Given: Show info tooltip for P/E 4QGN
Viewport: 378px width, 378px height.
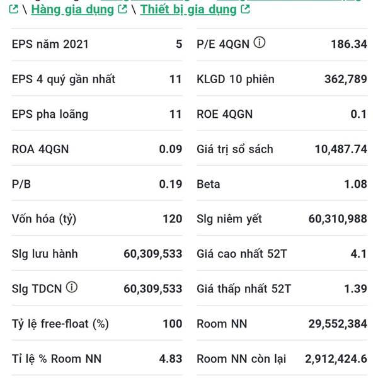Looking at the screenshot, I should 260,43.
